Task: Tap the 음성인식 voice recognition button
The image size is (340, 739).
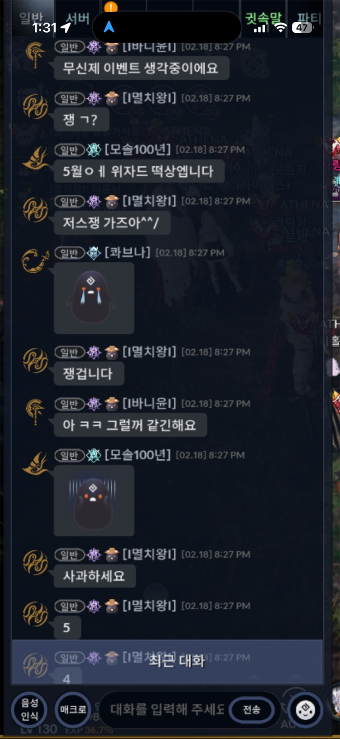Action: coord(29,709)
